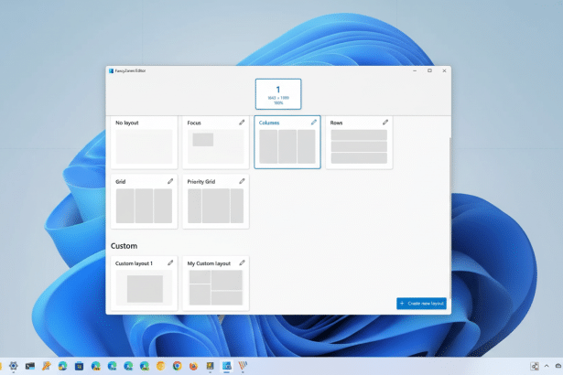Apply Custom layout 1 card
This screenshot has width=563, height=375.
point(144,284)
